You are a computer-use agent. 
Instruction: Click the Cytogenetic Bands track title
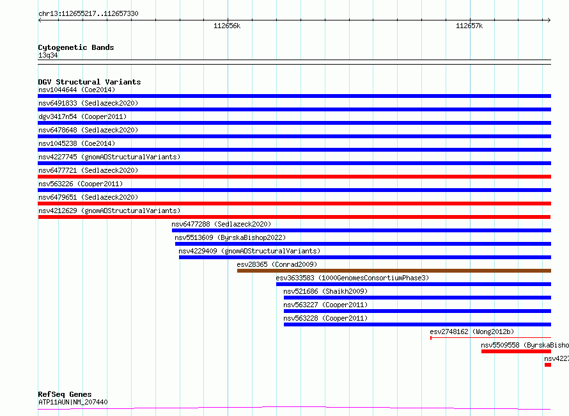pos(76,47)
